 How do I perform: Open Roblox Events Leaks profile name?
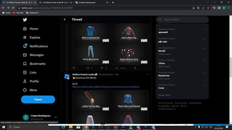85,74
